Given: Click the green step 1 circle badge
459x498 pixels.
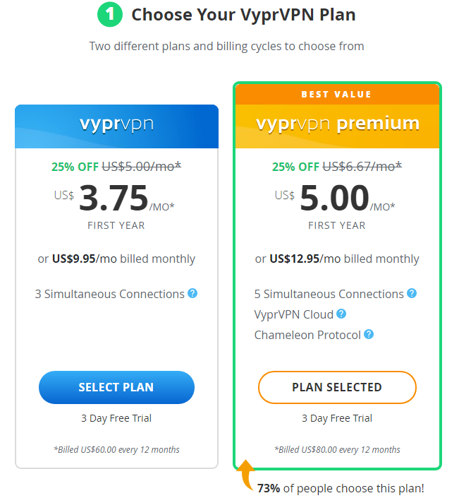Looking at the screenshot, I should tap(110, 14).
